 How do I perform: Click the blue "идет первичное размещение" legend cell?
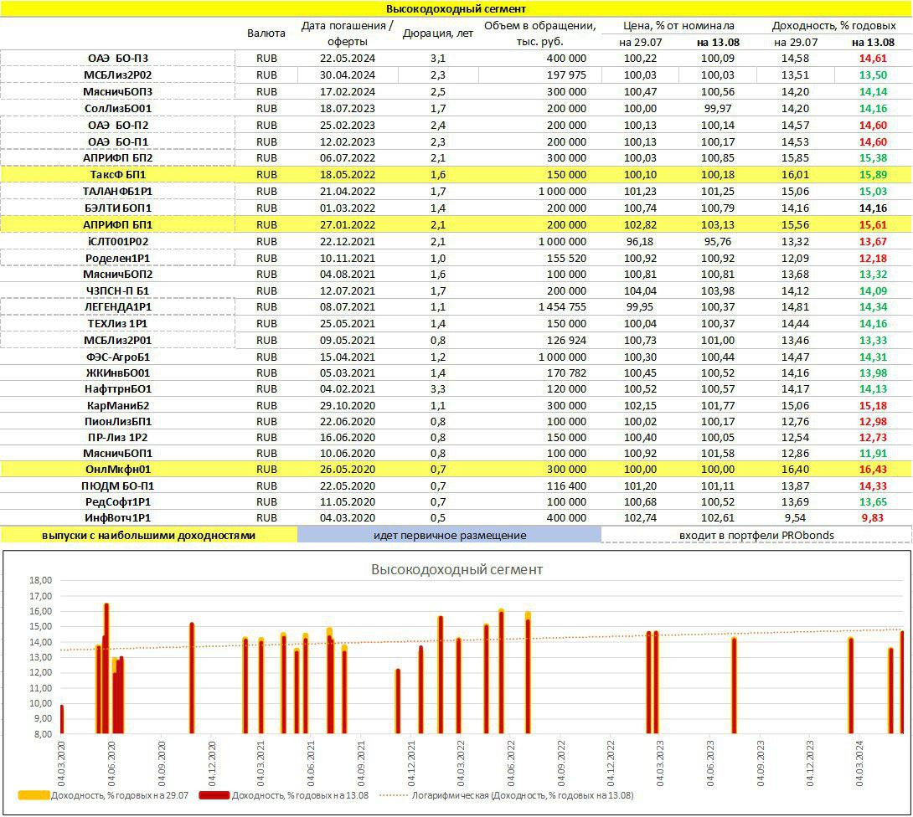(x=449, y=536)
